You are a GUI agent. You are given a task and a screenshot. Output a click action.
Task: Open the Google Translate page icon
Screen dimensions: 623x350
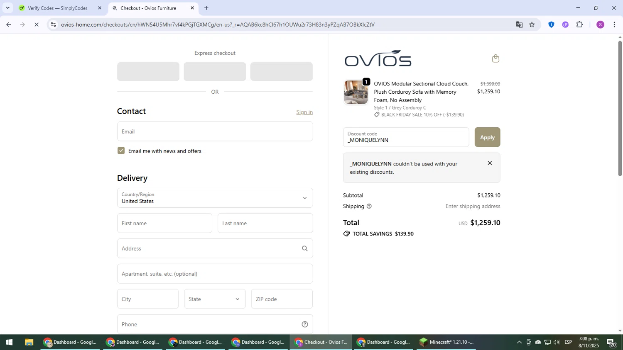click(x=519, y=24)
